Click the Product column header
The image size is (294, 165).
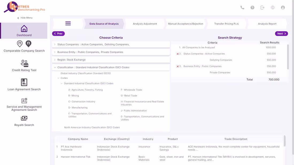(173, 139)
